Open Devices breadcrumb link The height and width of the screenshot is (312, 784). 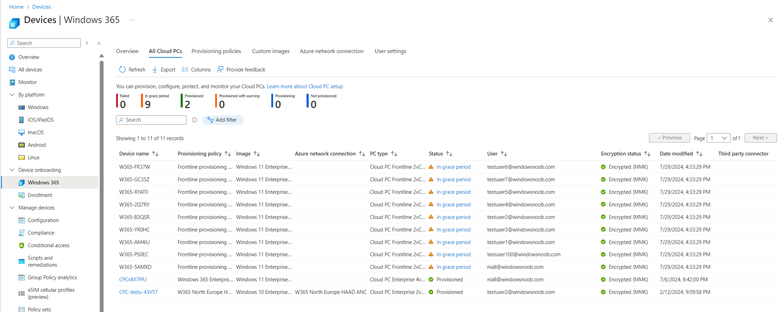pyautogui.click(x=41, y=7)
